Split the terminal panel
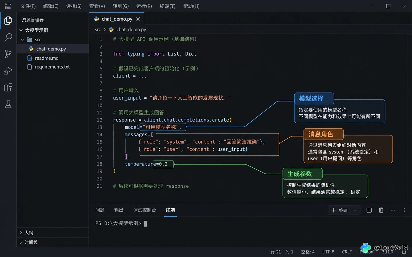 pos(369,210)
